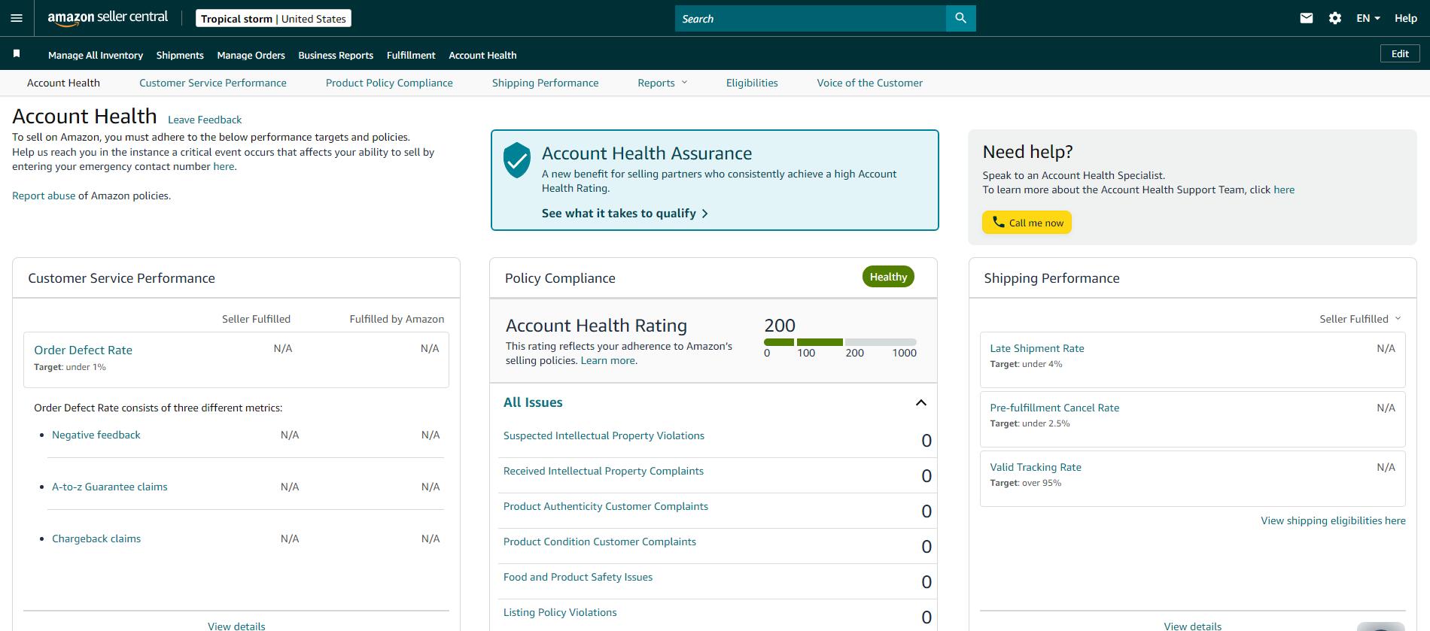Click the Report abuse link
The width and height of the screenshot is (1430, 631).
point(44,196)
